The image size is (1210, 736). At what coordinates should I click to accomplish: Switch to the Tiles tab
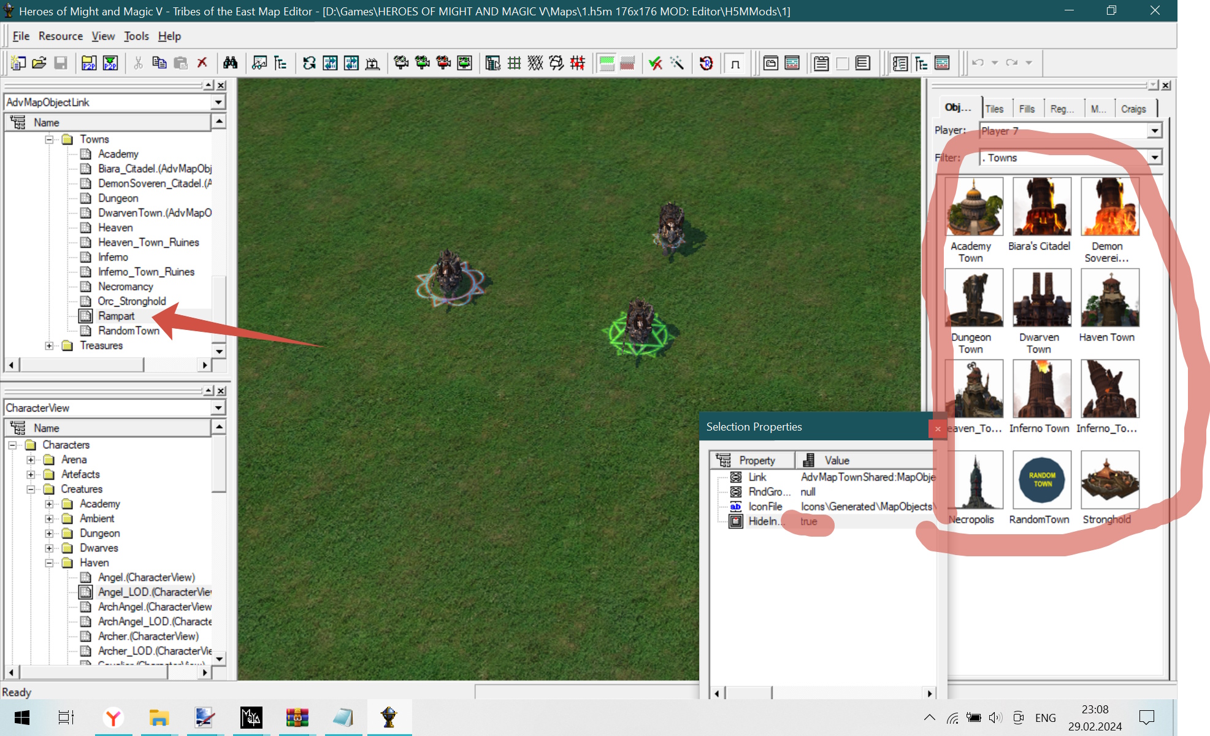[994, 109]
